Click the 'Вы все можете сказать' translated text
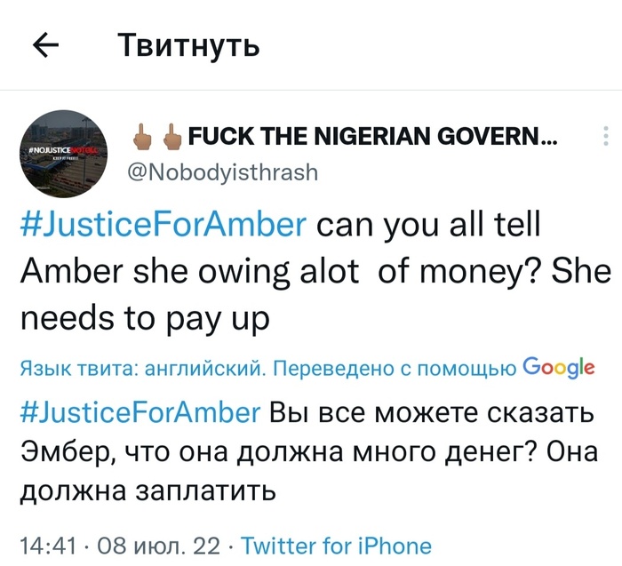The width and height of the screenshot is (622, 566). coord(433,413)
